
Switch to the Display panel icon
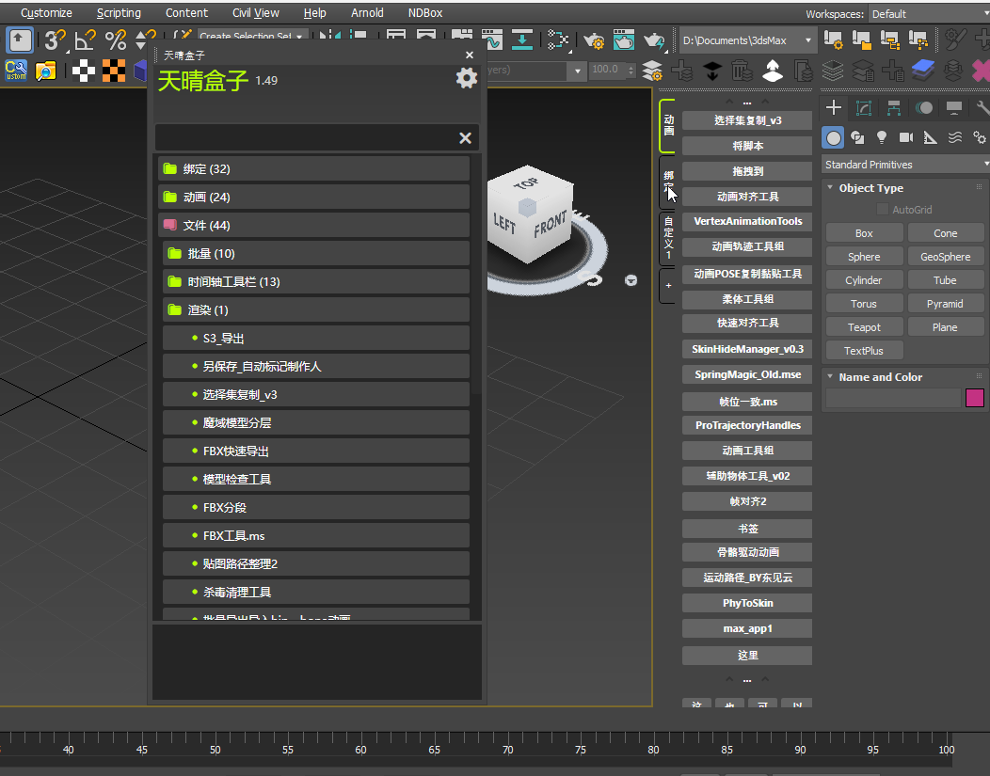[954, 108]
